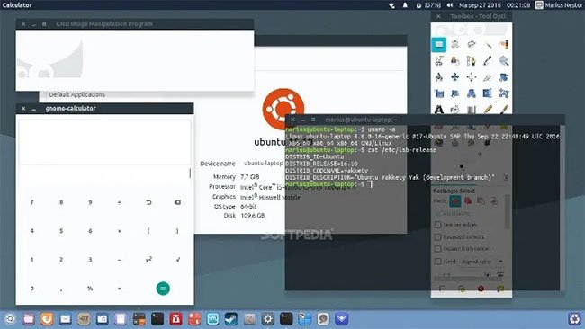
Task: Reset tool options to defaults
Action: tap(500, 289)
